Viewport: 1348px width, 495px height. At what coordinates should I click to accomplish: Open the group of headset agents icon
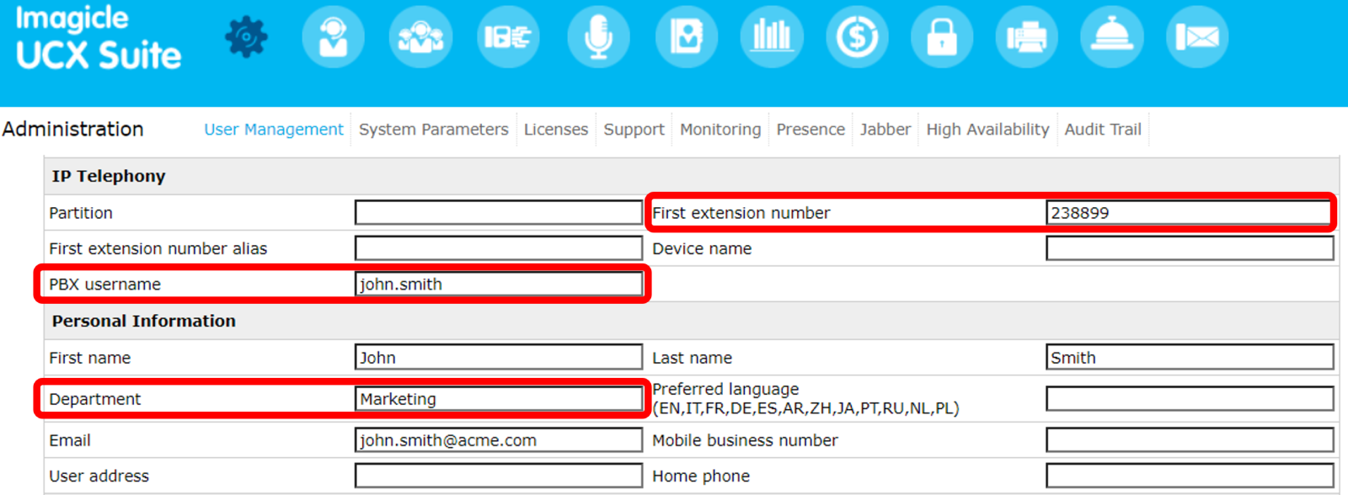[x=420, y=37]
